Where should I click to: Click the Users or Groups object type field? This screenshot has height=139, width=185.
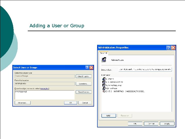click(45, 76)
